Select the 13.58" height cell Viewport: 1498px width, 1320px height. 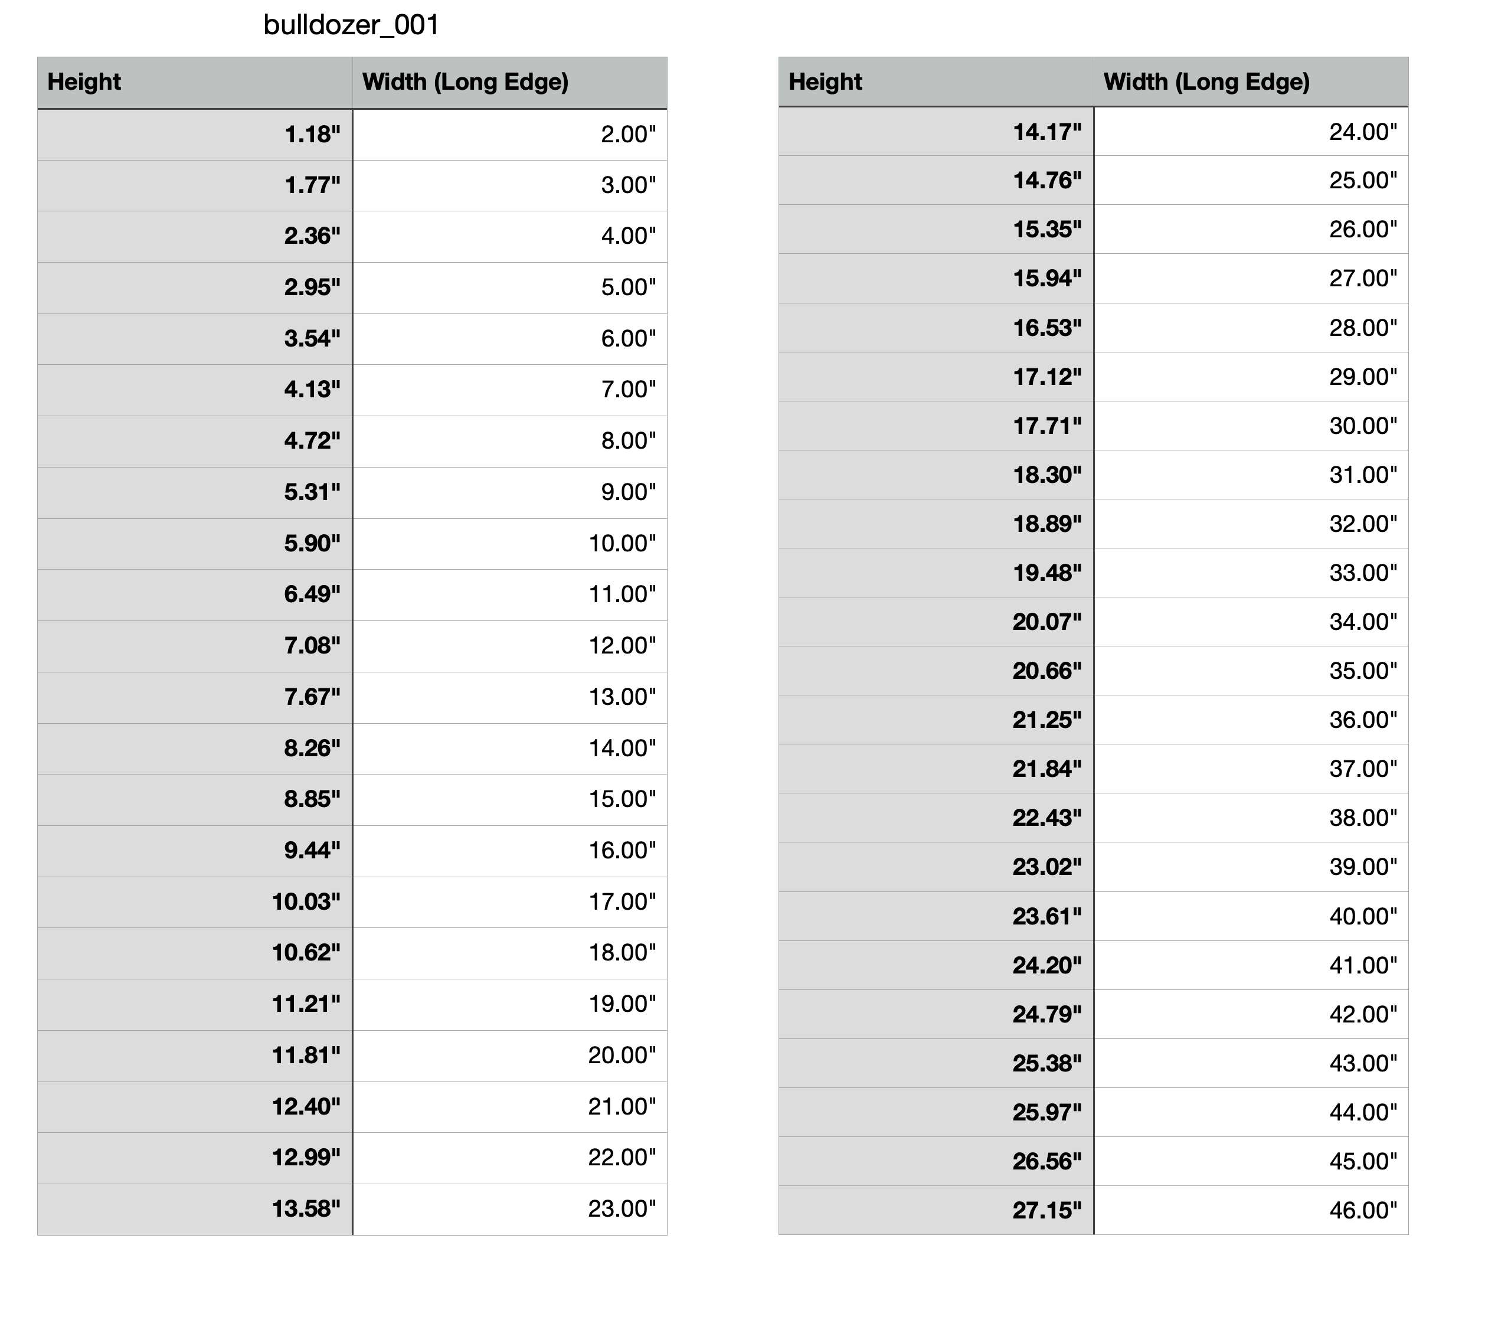pos(306,1208)
